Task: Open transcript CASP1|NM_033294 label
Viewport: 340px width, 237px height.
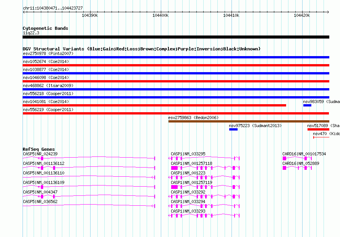Action: (188, 202)
